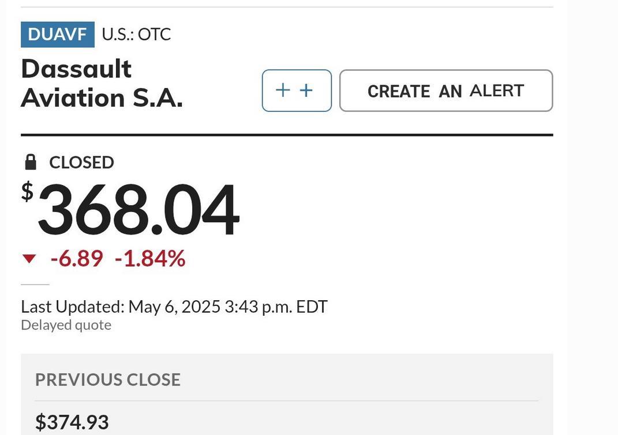Click the Last Updated timestamp line
The height and width of the screenshot is (435, 618).
point(174,307)
